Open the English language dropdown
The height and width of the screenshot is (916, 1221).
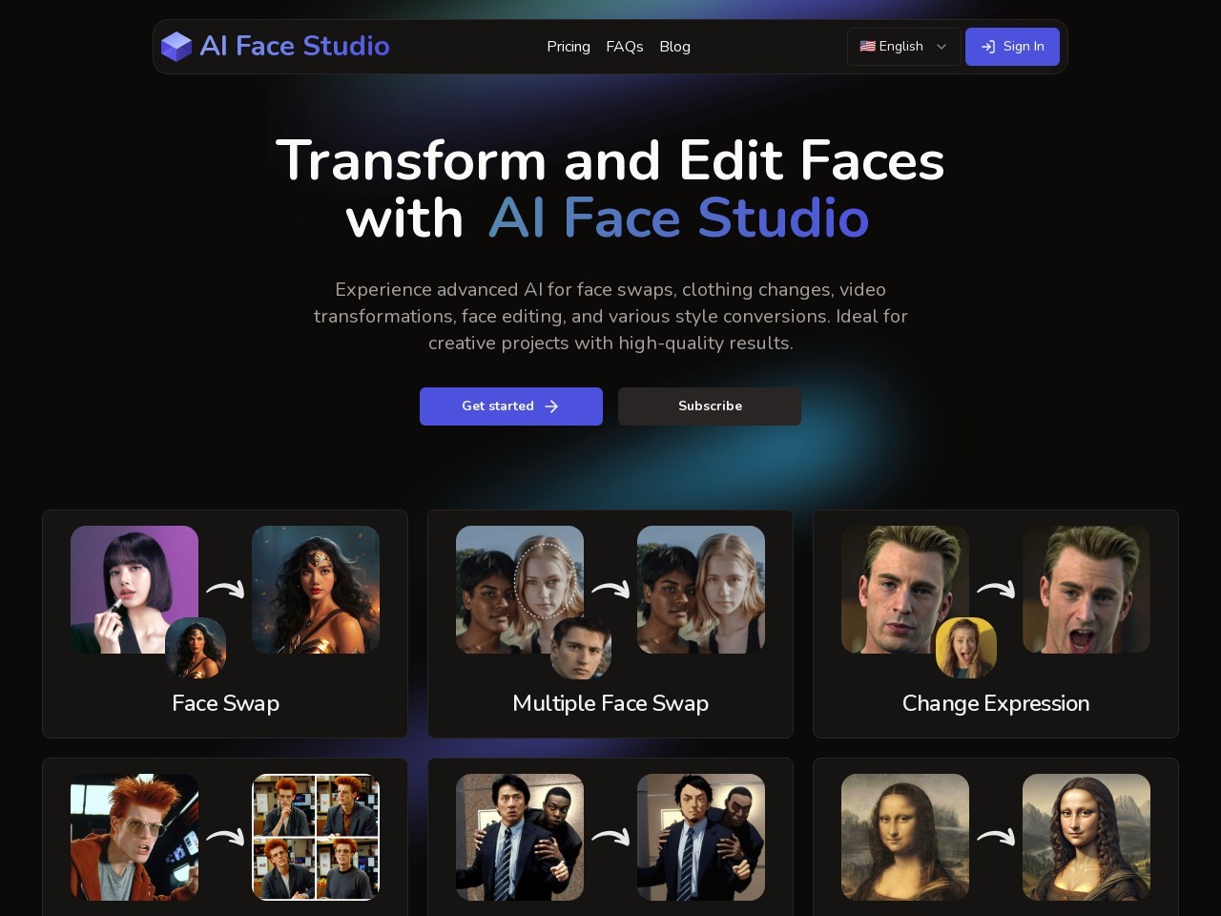(900, 47)
